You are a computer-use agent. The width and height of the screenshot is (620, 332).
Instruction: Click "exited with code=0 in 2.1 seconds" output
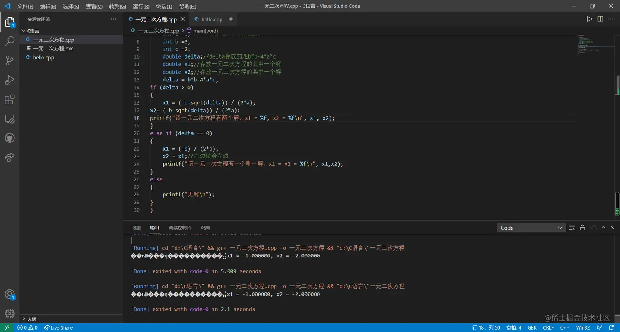pyautogui.click(x=204, y=309)
